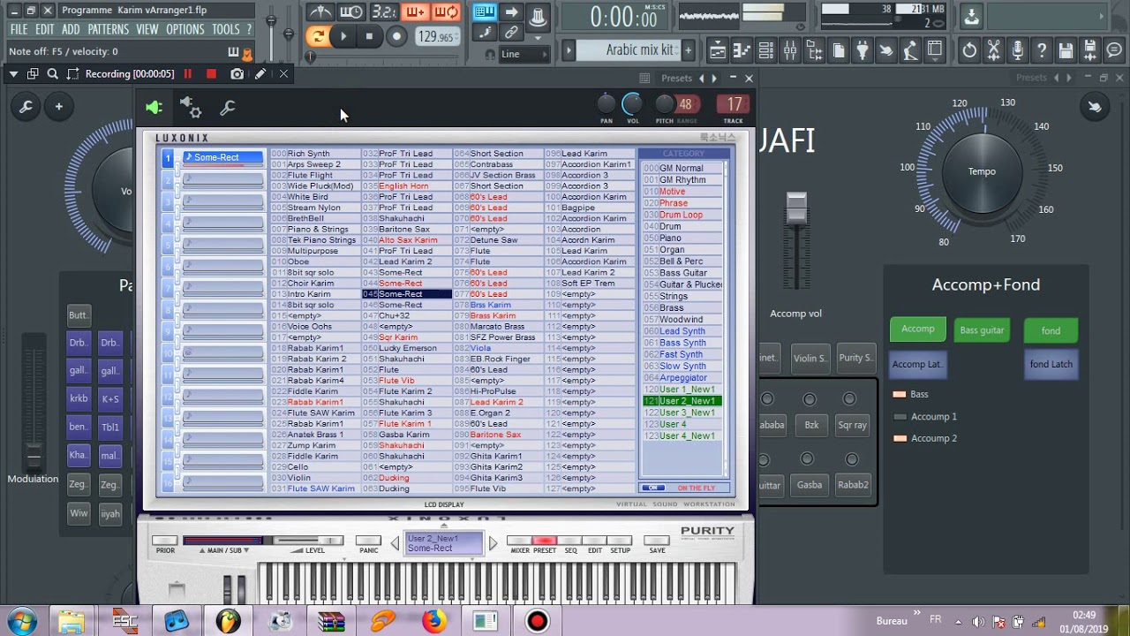1130x636 pixels.
Task: Toggle overdub recording blend icon
Action: (415, 12)
